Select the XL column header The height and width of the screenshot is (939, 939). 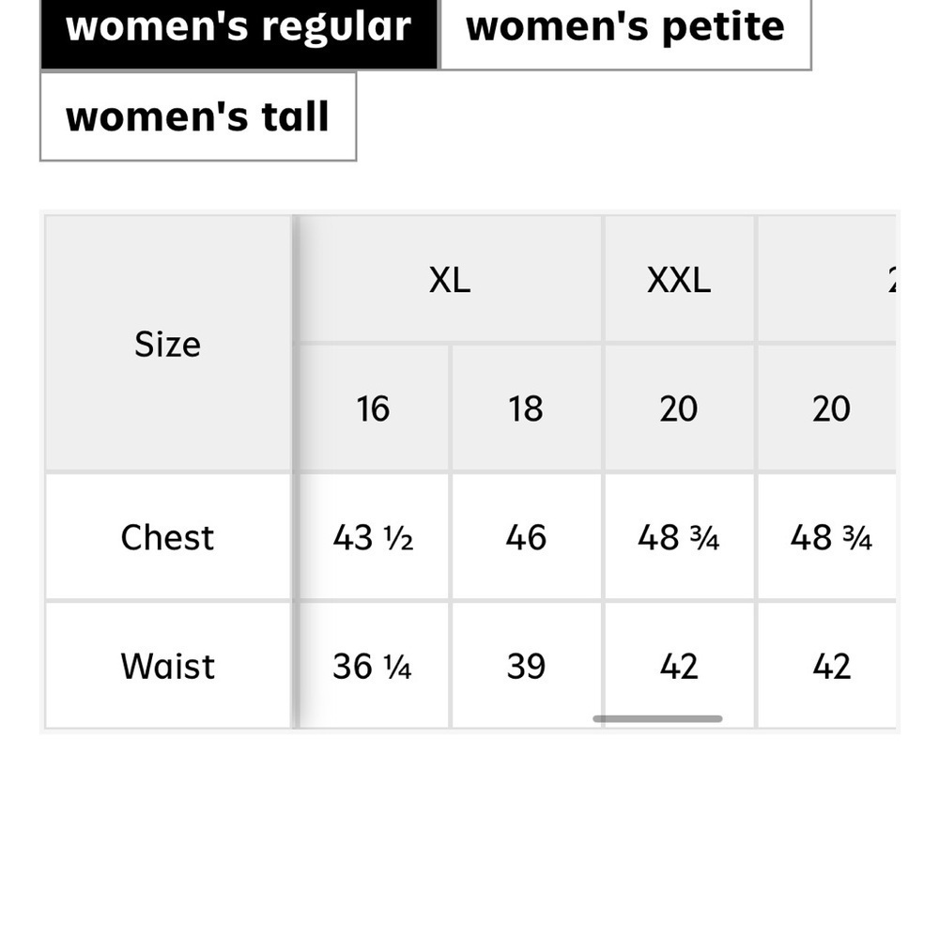click(450, 279)
